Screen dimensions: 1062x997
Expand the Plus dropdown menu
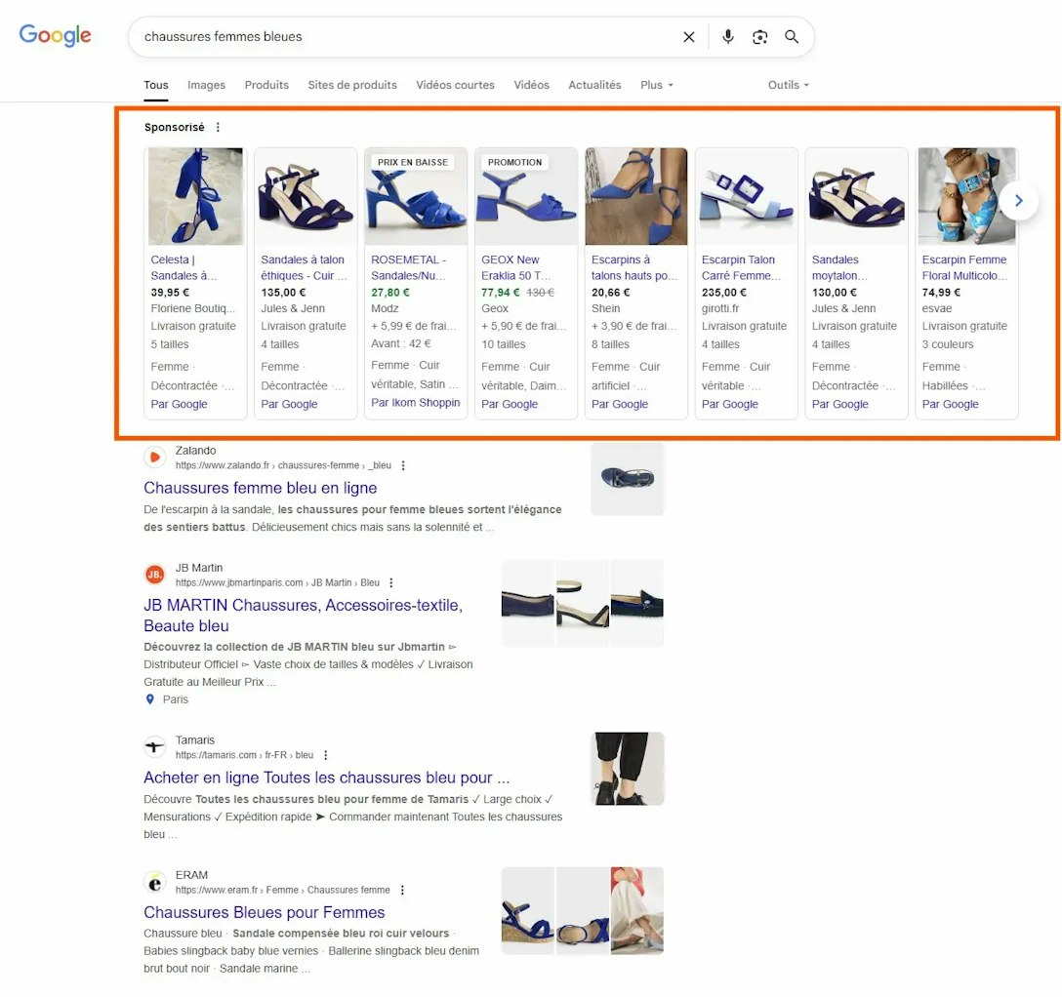(x=657, y=85)
